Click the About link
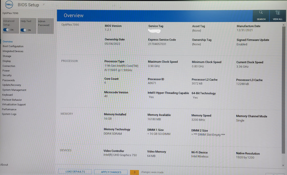 (x=4, y=165)
